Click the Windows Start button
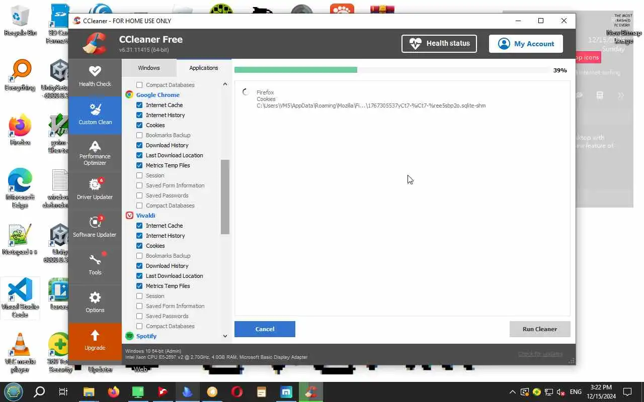 (14, 391)
